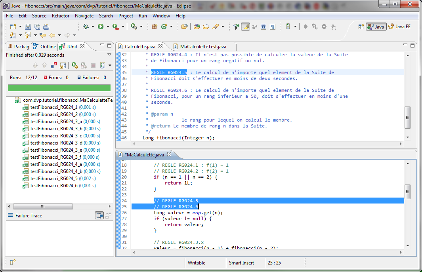
Task: Open the Run button dropdown arrow
Action: 108,27
